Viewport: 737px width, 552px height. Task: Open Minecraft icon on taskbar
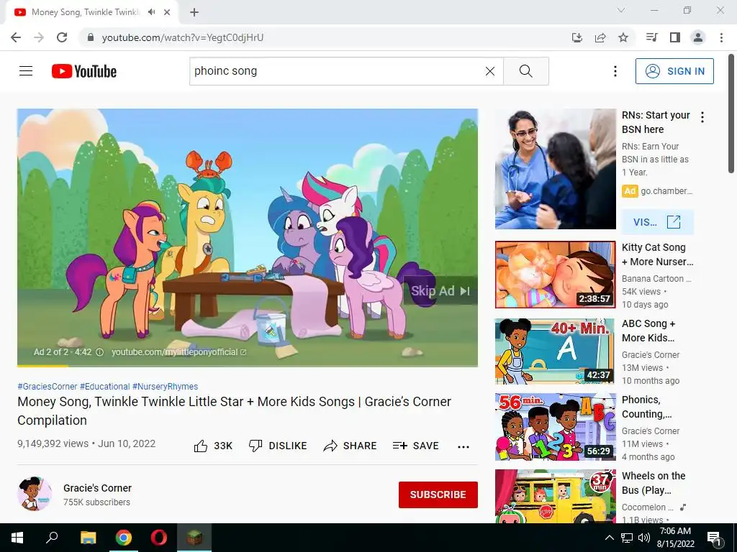(x=194, y=538)
